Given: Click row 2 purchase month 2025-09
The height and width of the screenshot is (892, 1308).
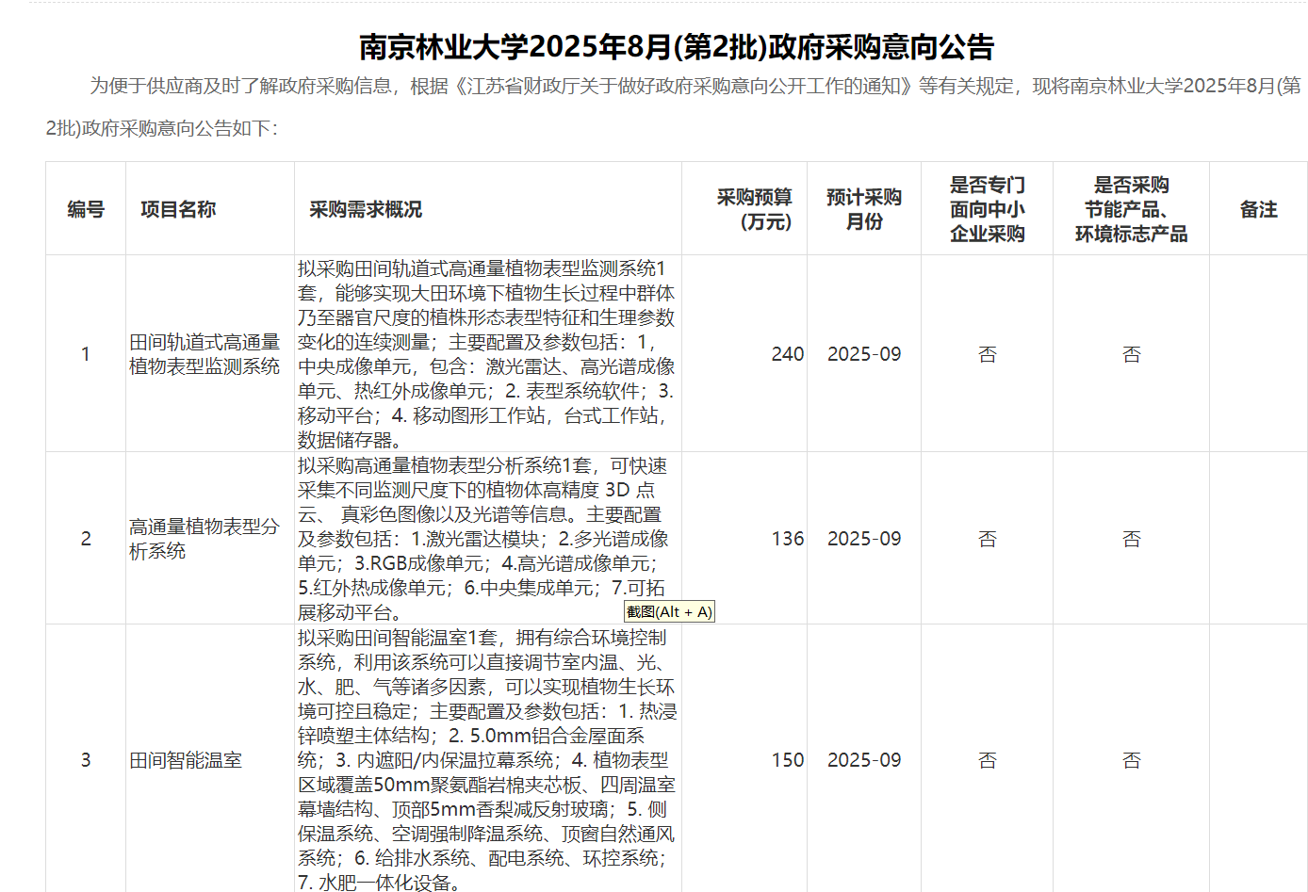Looking at the screenshot, I should tap(864, 539).
